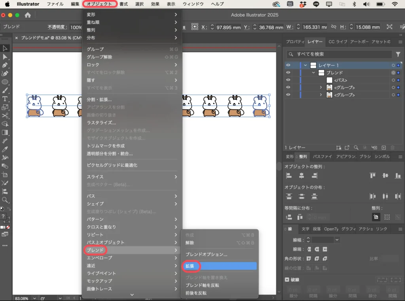
Task: Toggle visibility of the <パス> layer item
Action: (x=288, y=80)
